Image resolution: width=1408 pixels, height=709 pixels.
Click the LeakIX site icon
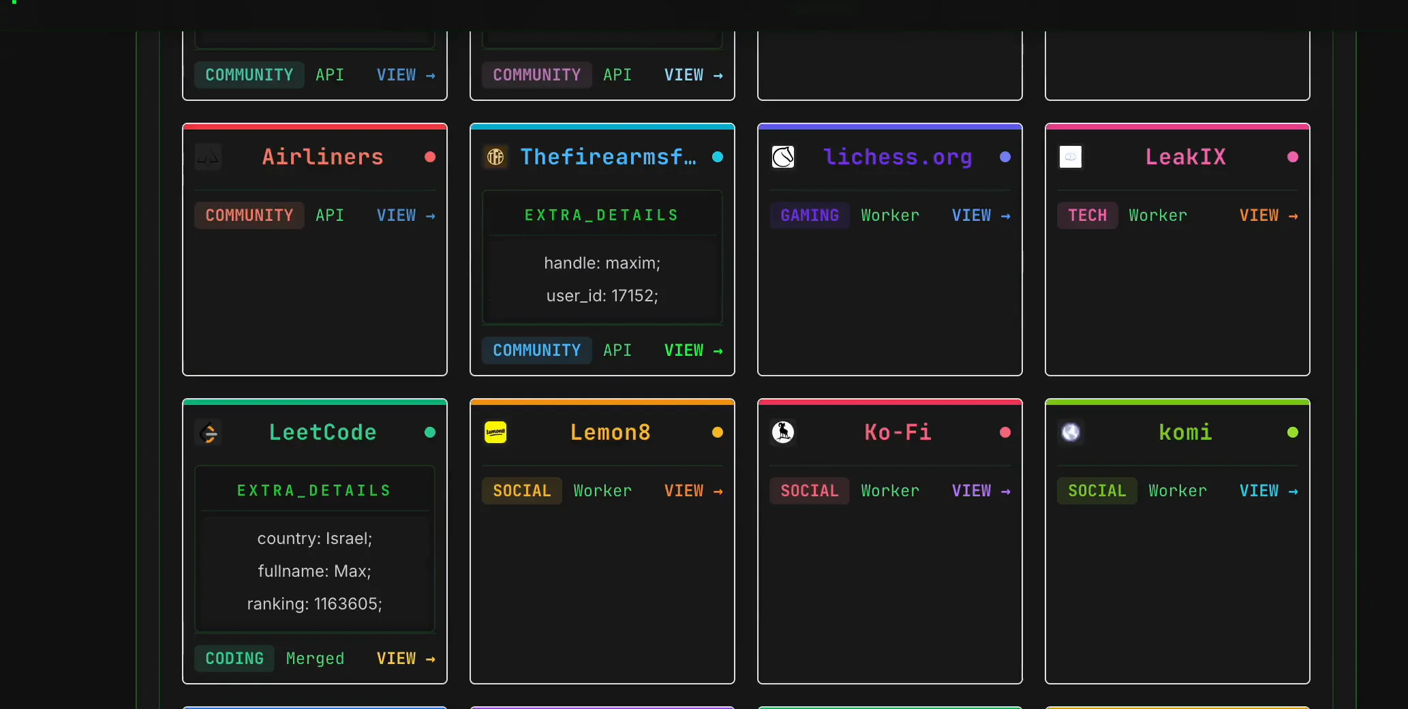pos(1071,157)
